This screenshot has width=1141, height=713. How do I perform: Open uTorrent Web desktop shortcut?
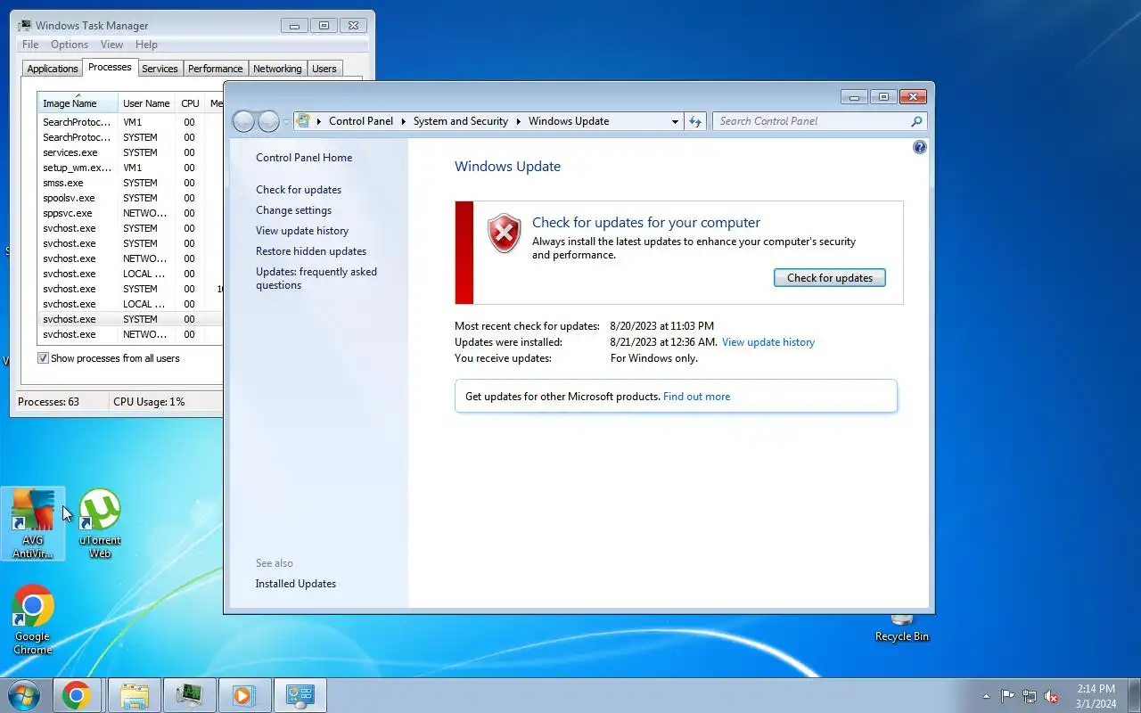[100, 523]
